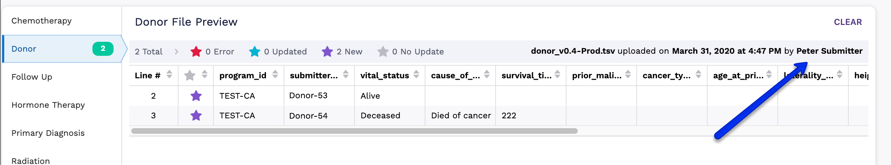Viewport: 891px width, 165px height.
Task: Click the purple star in the Donor-54 row
Action: tap(196, 115)
